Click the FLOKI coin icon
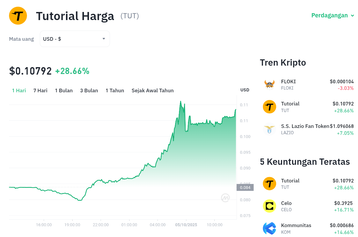The width and height of the screenshot is (358, 237). point(269,85)
